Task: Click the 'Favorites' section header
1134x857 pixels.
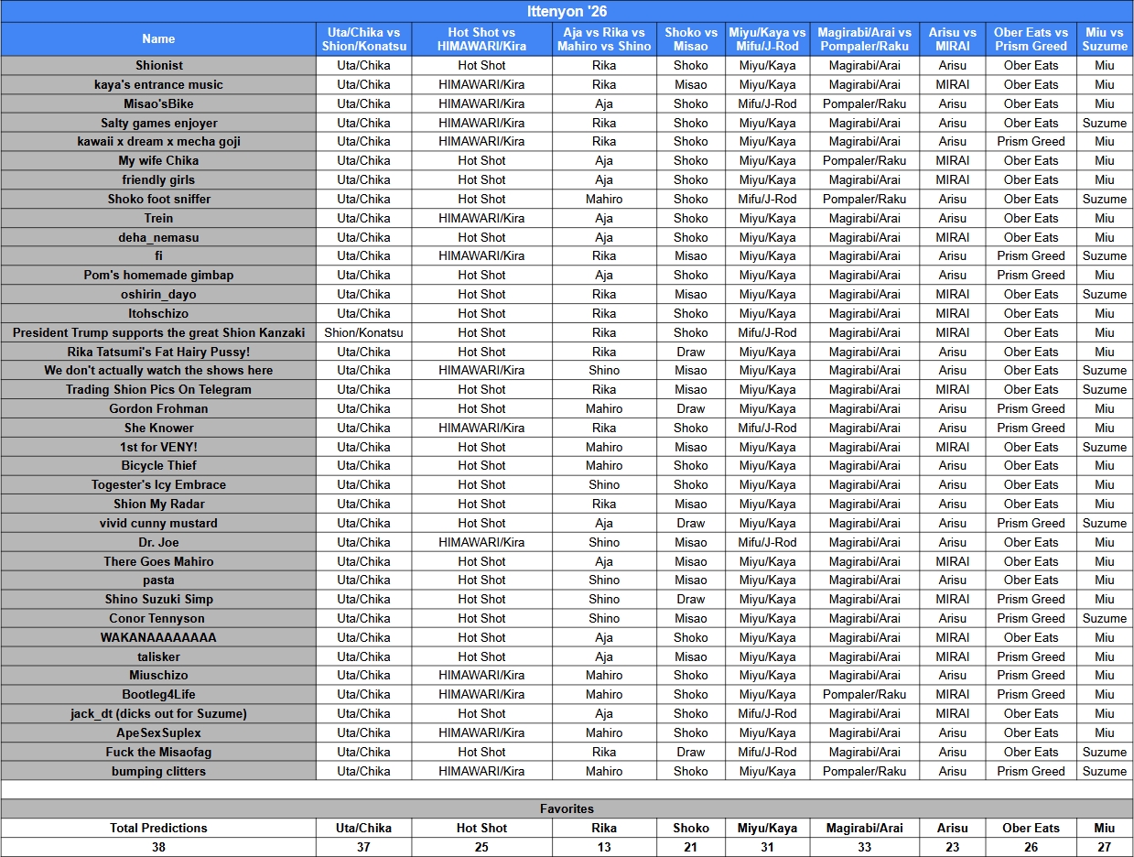Action: [567, 809]
